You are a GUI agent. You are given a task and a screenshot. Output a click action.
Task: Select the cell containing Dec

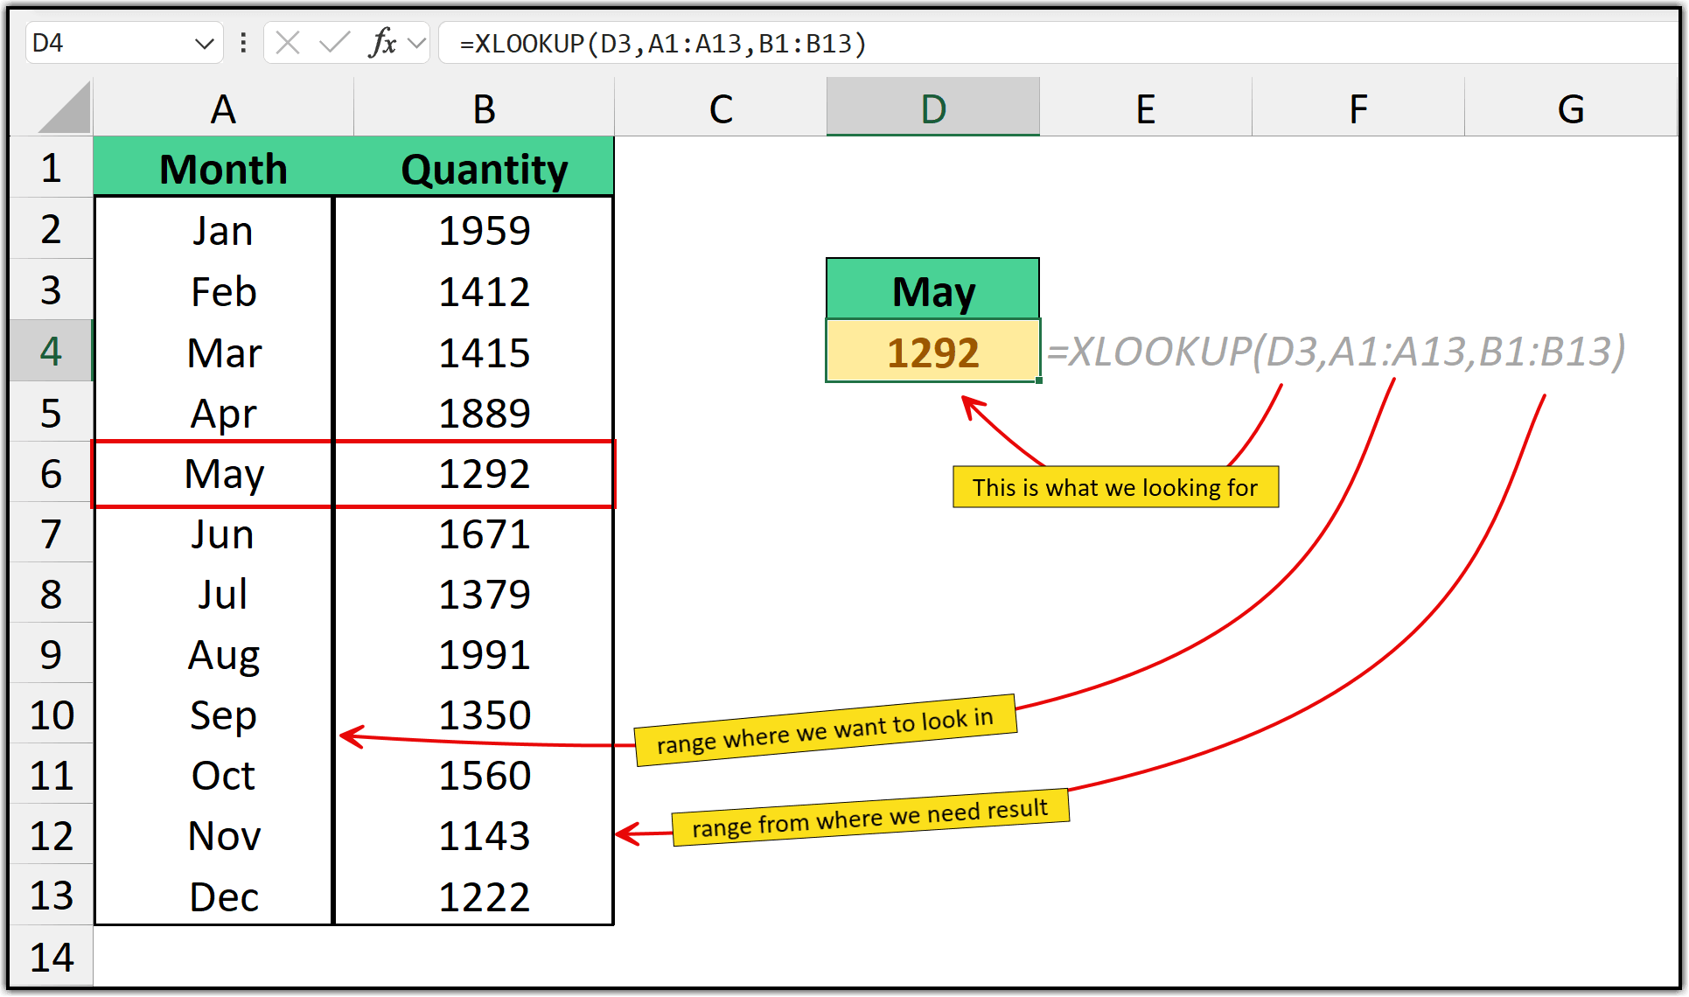(214, 896)
